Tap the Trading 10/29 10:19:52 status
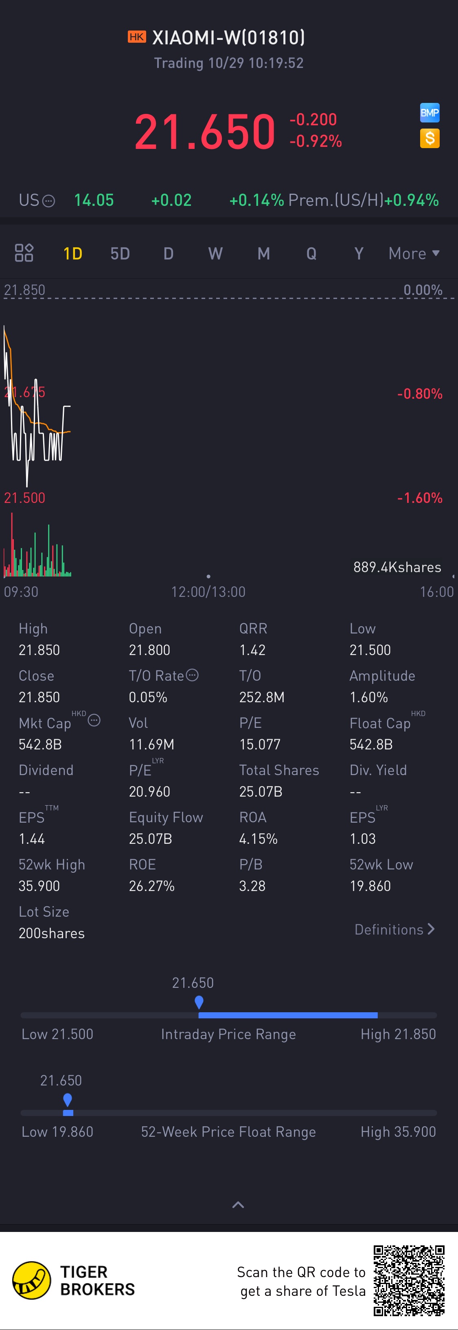The height and width of the screenshot is (1330, 458). (229, 63)
